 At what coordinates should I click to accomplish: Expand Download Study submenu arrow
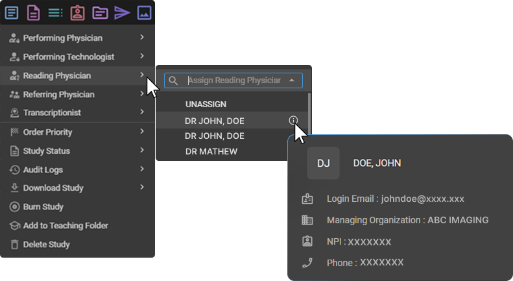(x=142, y=188)
